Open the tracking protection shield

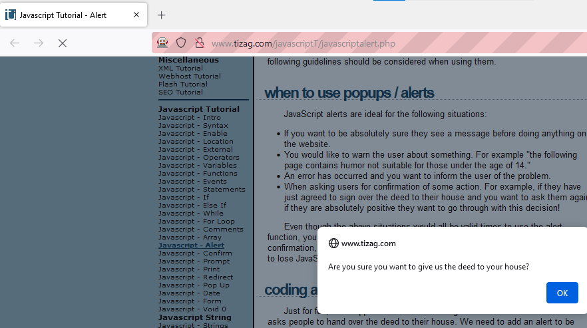click(181, 43)
